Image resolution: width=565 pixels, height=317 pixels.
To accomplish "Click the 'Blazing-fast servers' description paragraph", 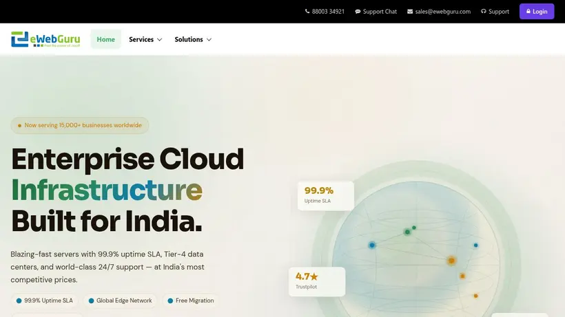I will point(107,267).
